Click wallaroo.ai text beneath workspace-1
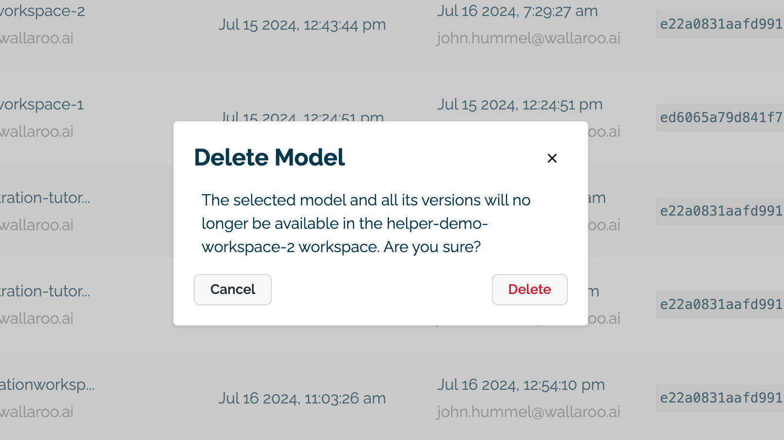This screenshot has width=784, height=440. [37, 131]
